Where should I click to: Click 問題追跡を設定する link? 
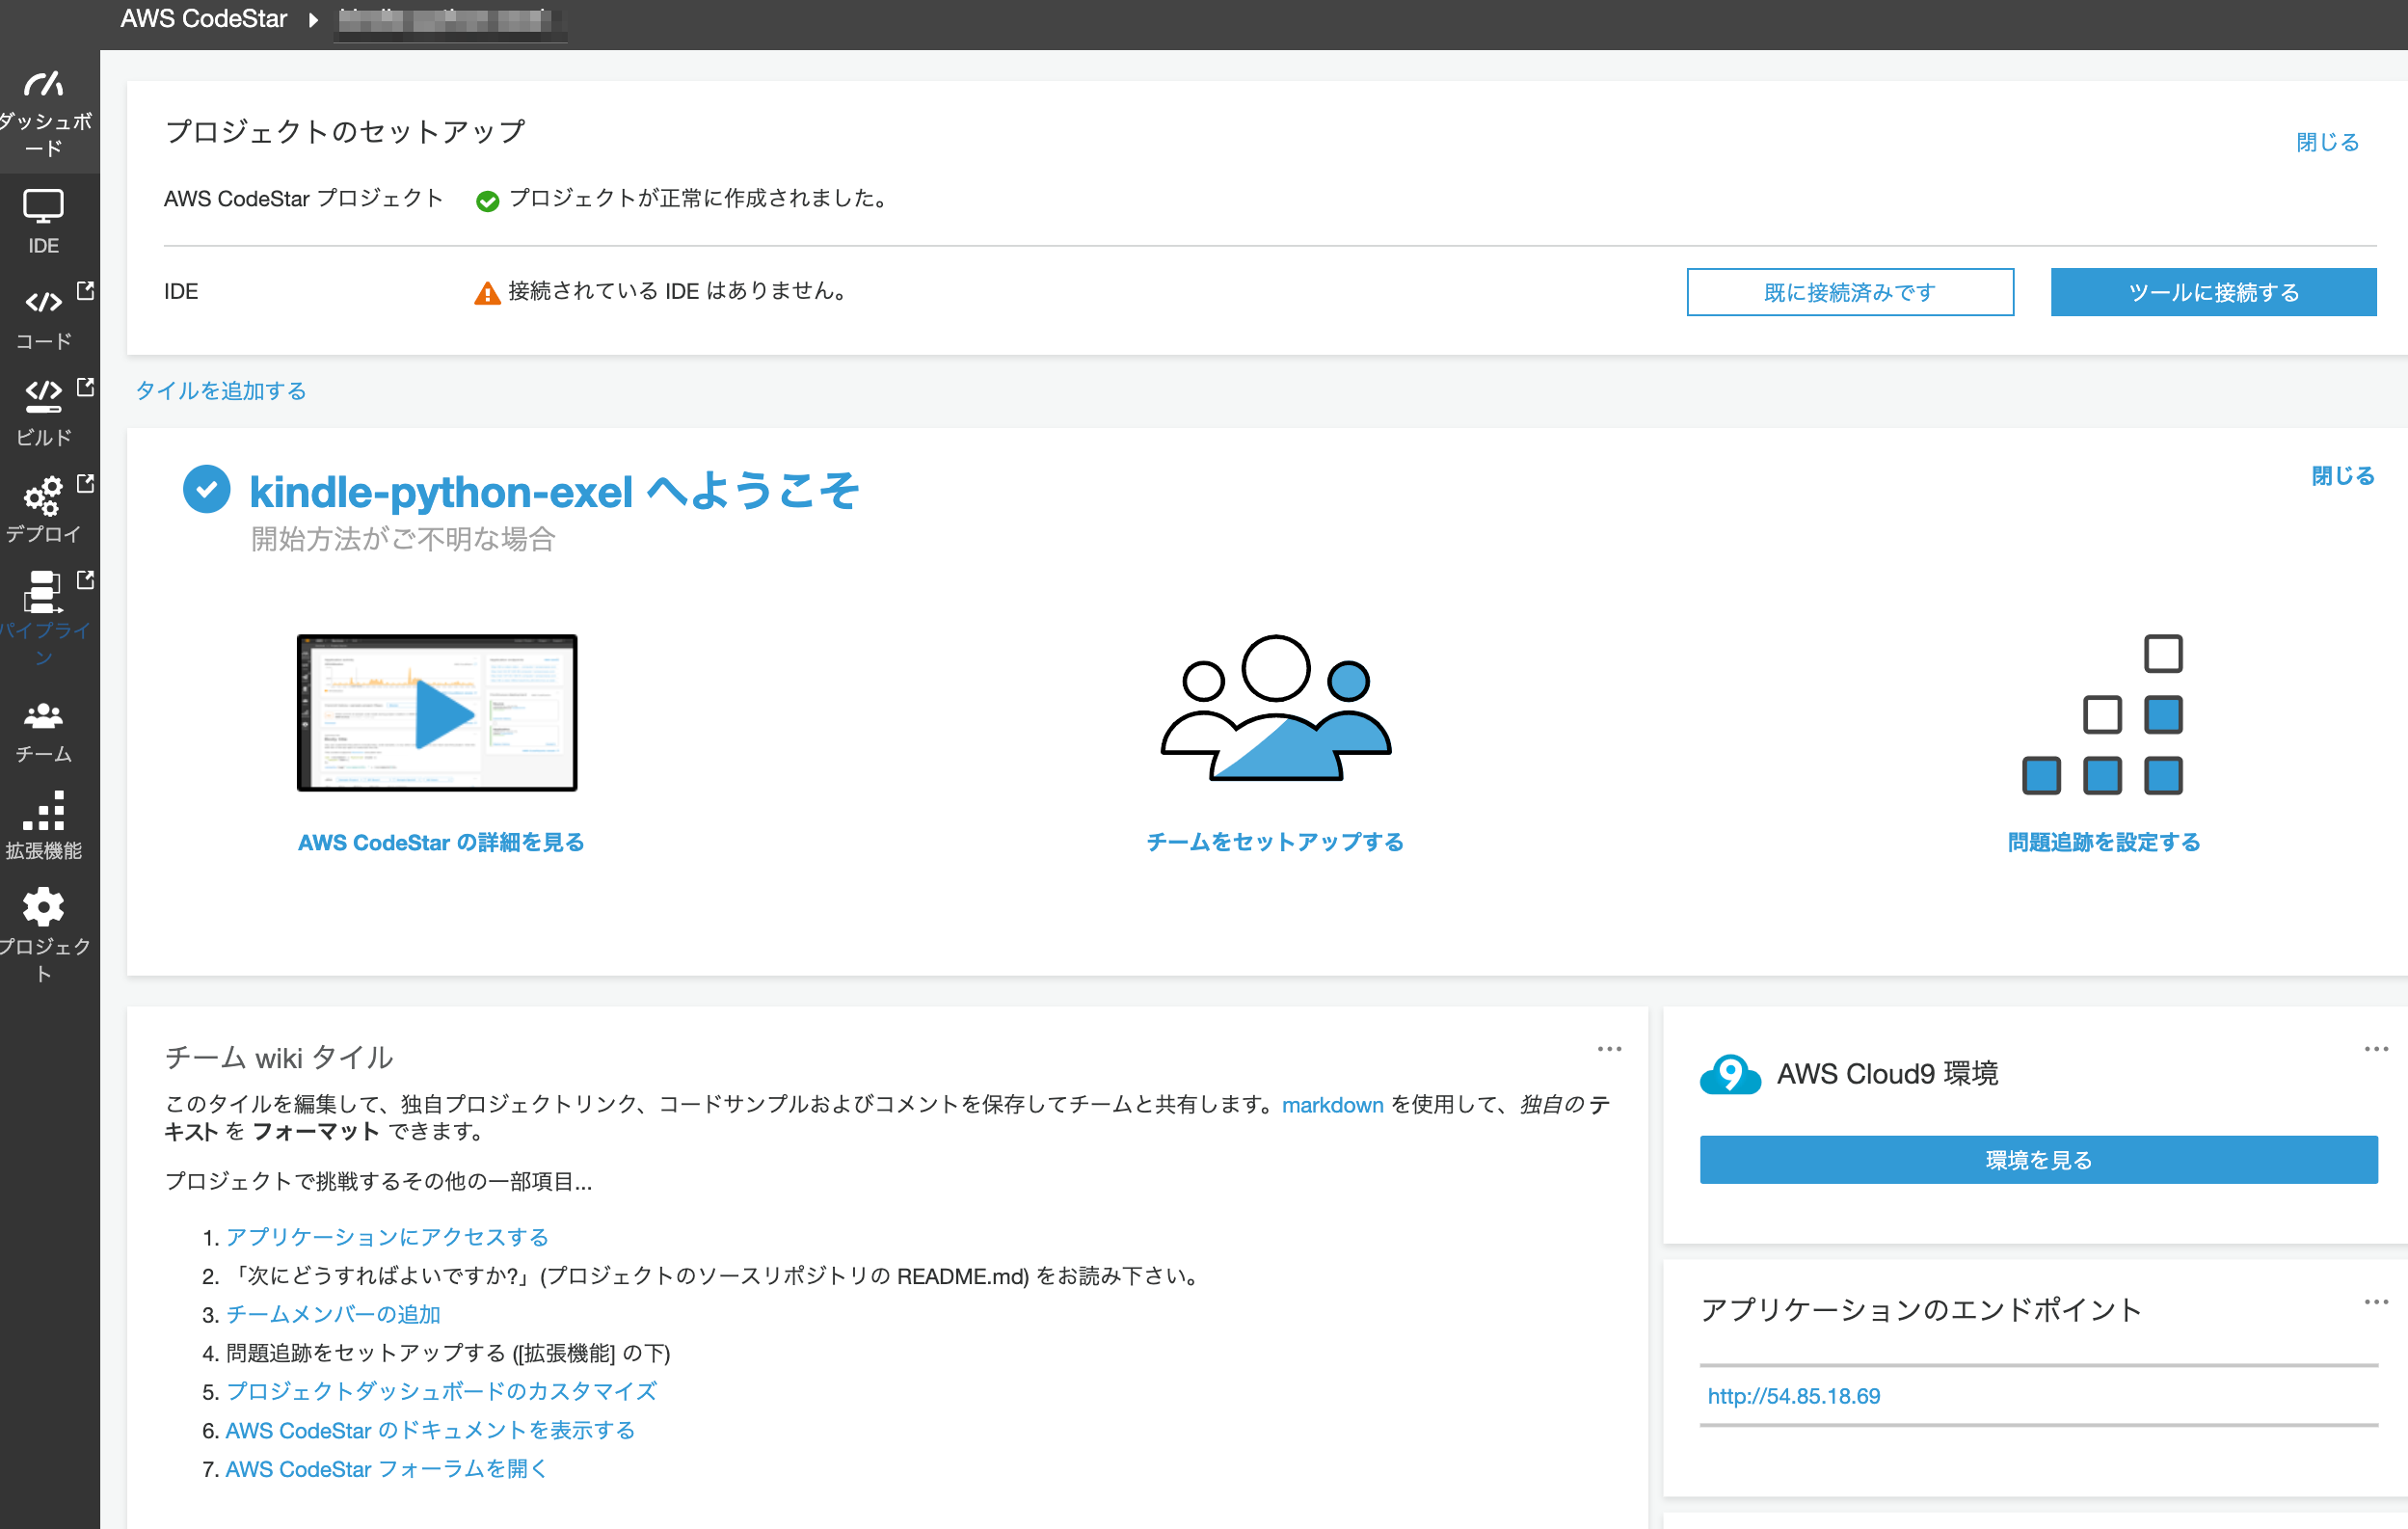[x=2104, y=843]
